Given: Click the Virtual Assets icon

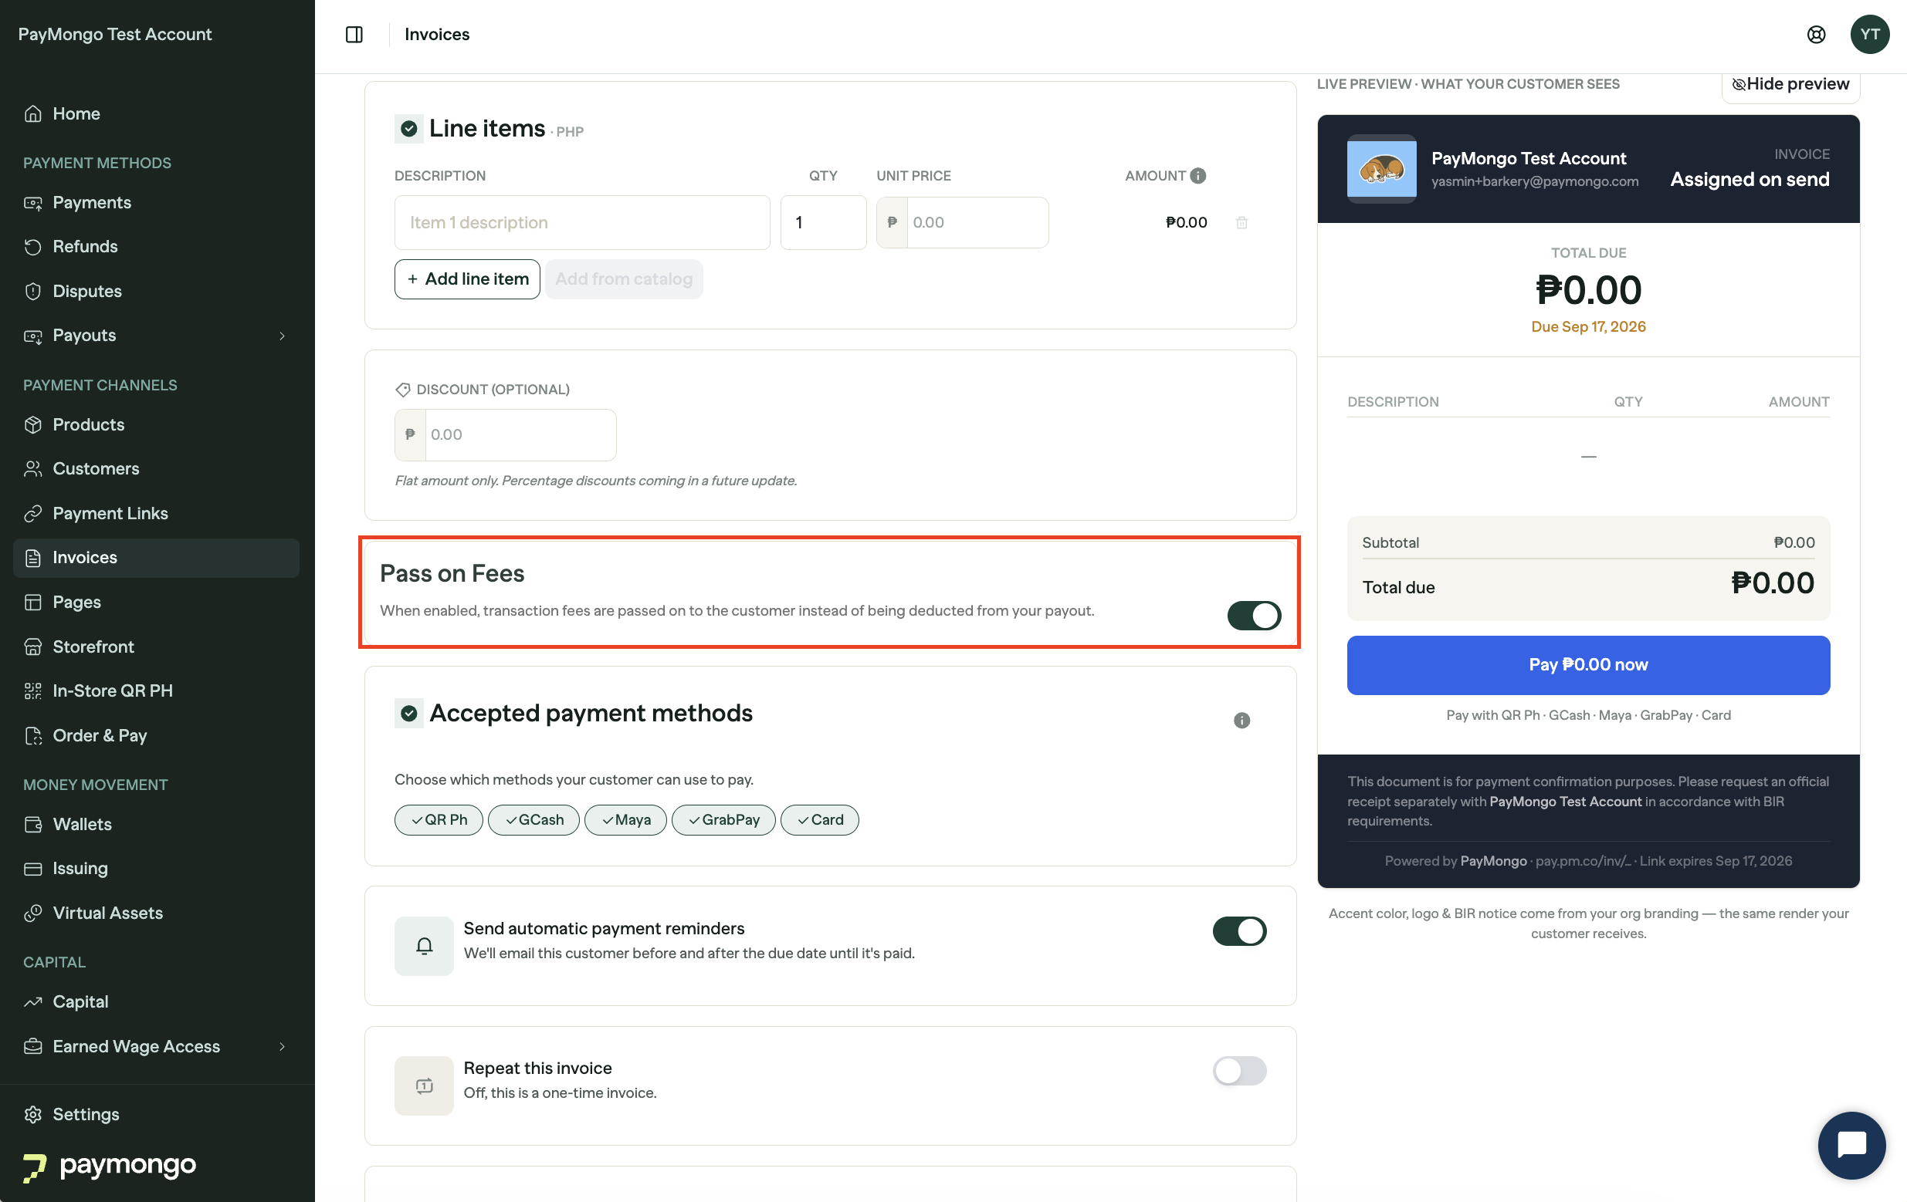Looking at the screenshot, I should (32, 913).
